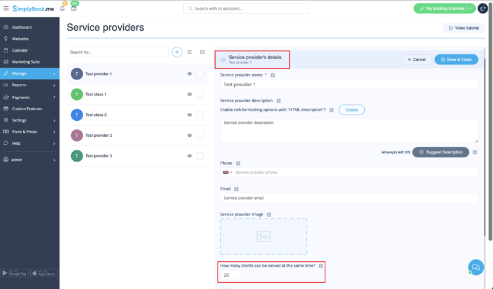The height and width of the screenshot is (289, 493).
Task: Click info icon beside Service provider image
Action: point(269,215)
